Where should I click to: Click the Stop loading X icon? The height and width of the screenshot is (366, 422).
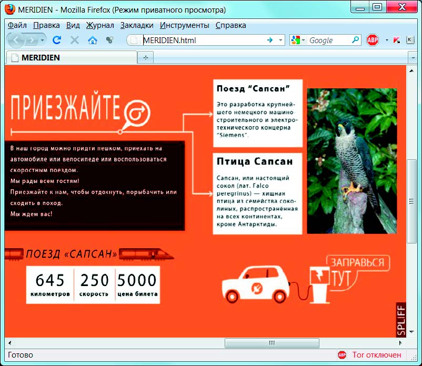(x=75, y=40)
